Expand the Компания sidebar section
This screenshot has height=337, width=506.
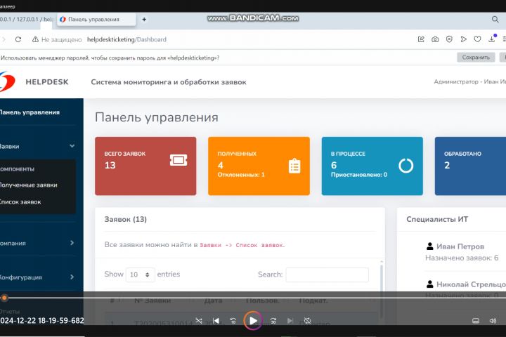click(x=37, y=243)
